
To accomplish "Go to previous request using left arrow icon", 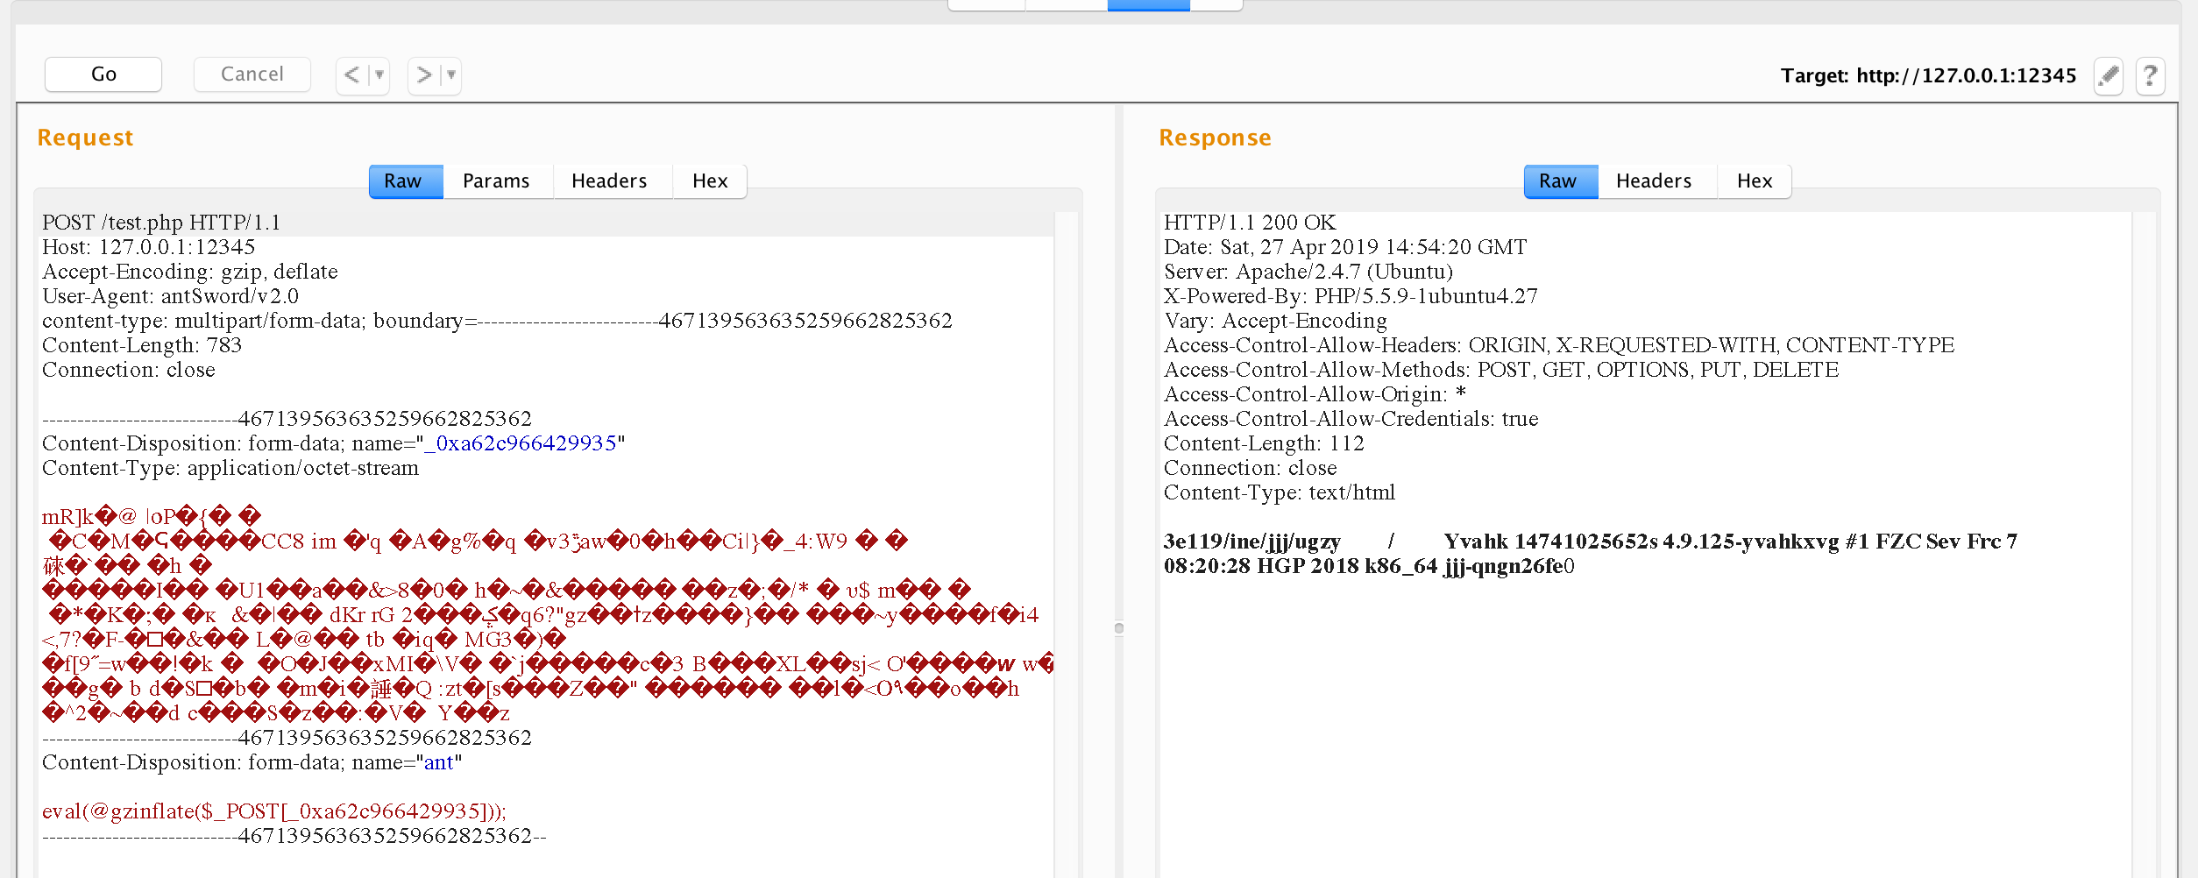I will point(349,75).
